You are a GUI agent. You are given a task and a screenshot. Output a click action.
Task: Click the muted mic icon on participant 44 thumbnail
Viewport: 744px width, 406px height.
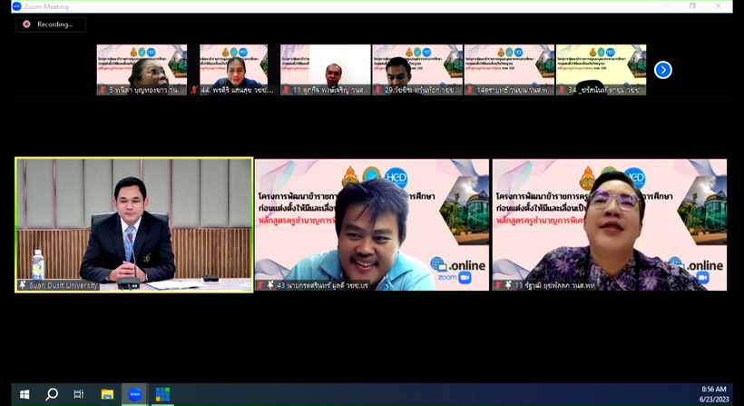tap(193, 90)
